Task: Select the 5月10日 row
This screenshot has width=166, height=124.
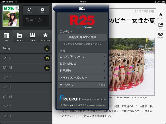Action: 26,106
